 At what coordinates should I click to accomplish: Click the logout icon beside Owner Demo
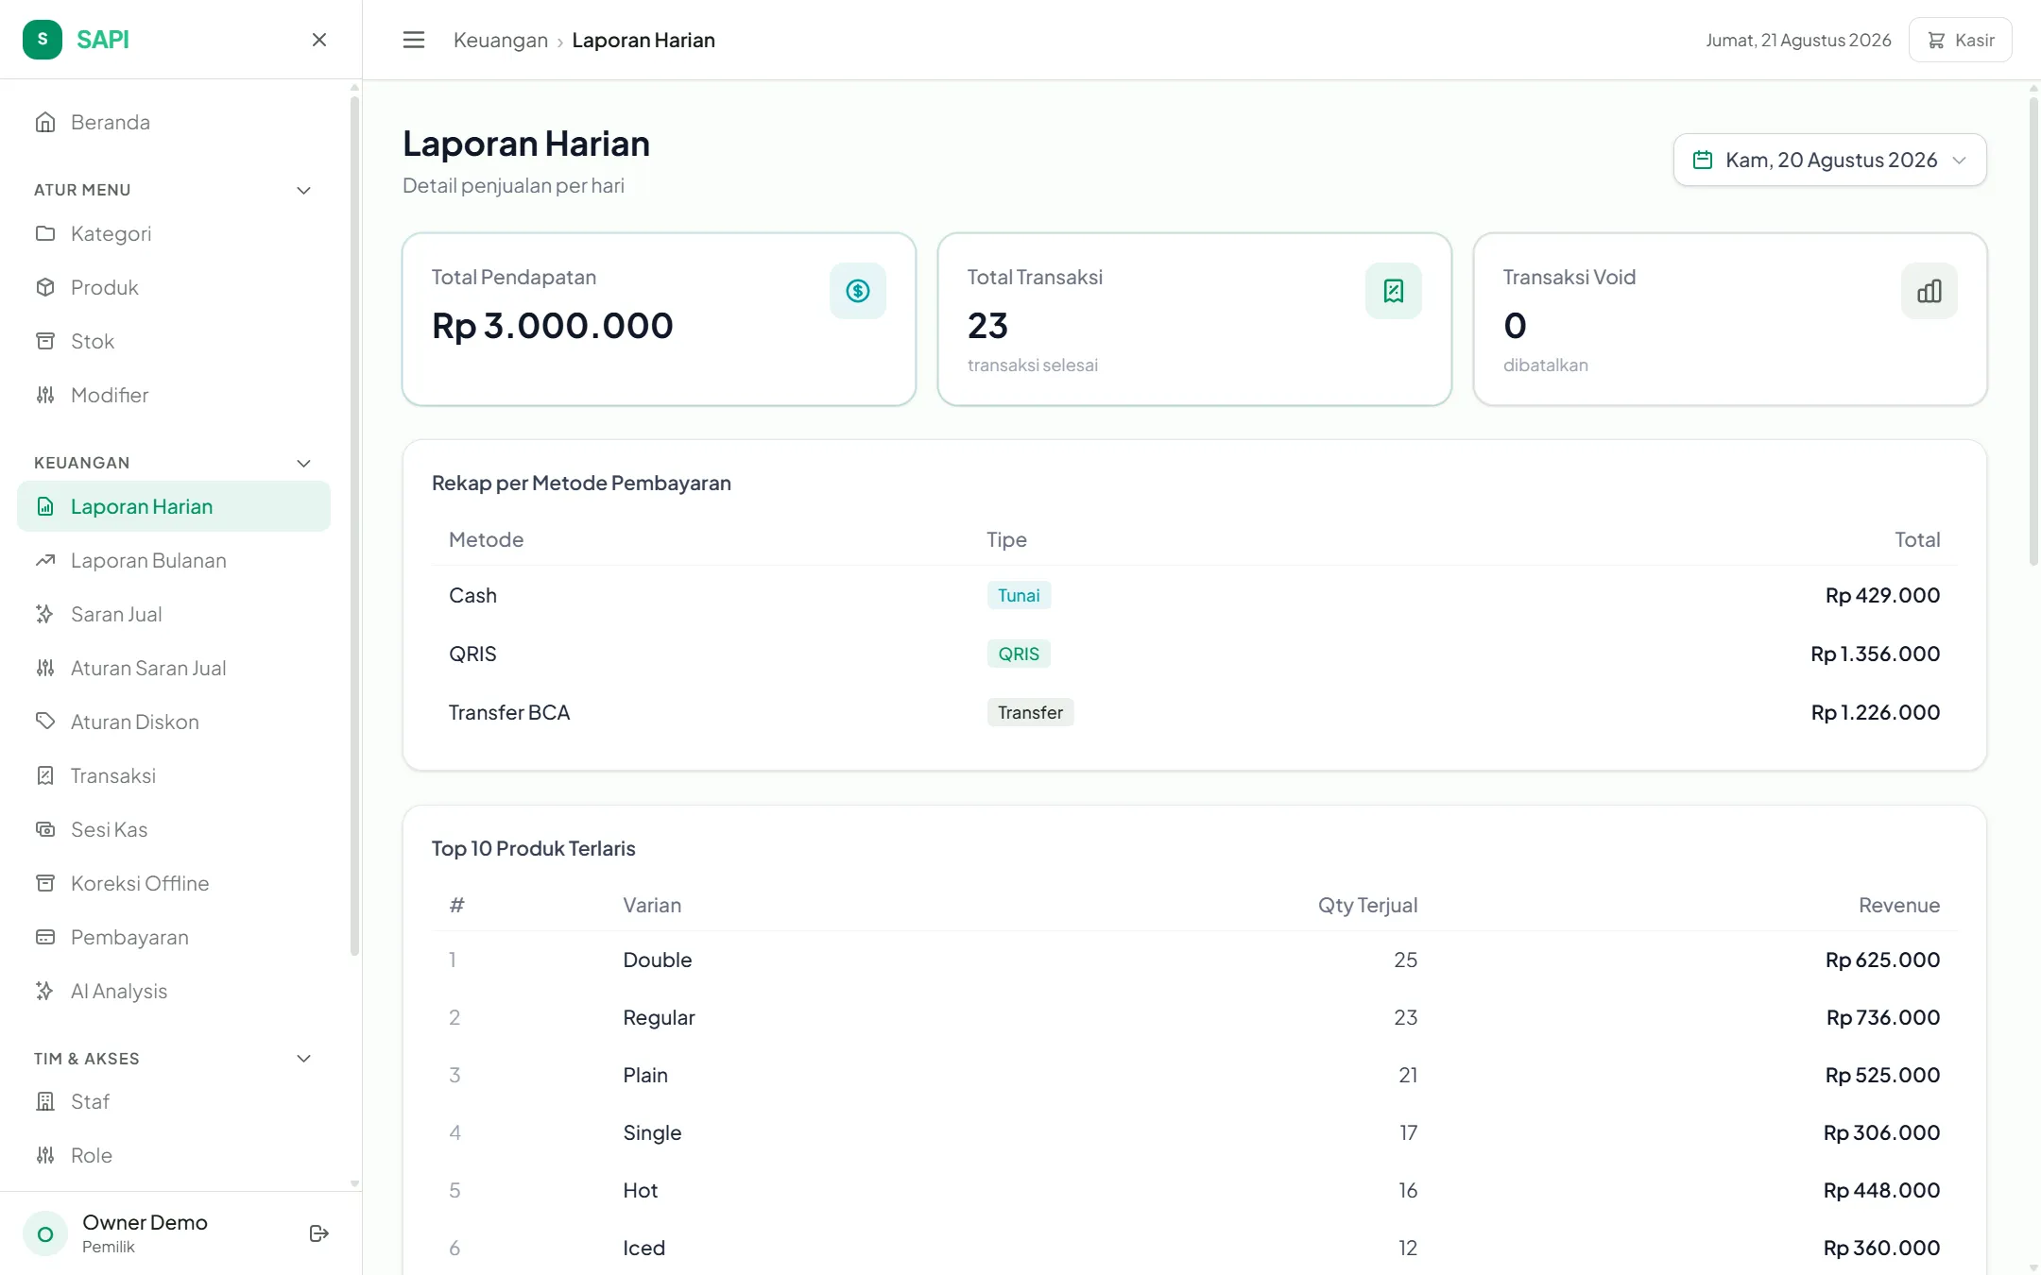[319, 1233]
